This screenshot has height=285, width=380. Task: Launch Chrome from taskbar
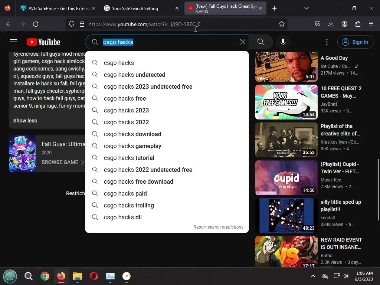45,276
